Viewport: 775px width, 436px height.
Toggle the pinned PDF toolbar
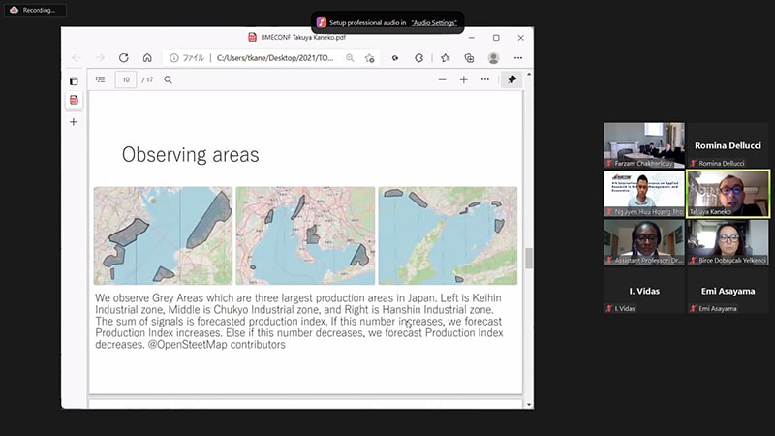(511, 79)
